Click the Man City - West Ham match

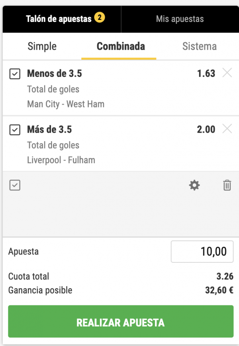pos(66,104)
